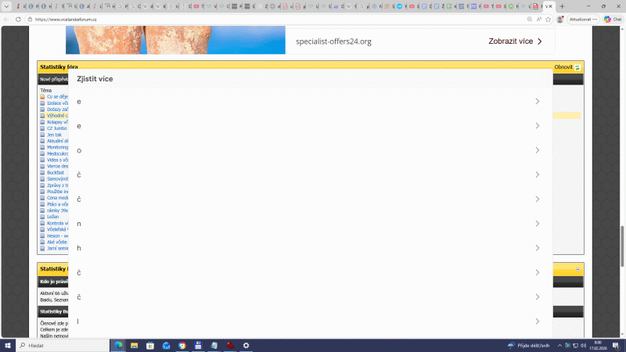
Task: Expand the first 'e' row chevron
Action: [538, 102]
